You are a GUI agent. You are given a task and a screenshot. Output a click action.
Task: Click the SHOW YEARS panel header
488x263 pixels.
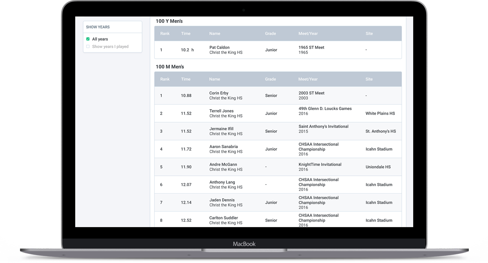pos(98,27)
